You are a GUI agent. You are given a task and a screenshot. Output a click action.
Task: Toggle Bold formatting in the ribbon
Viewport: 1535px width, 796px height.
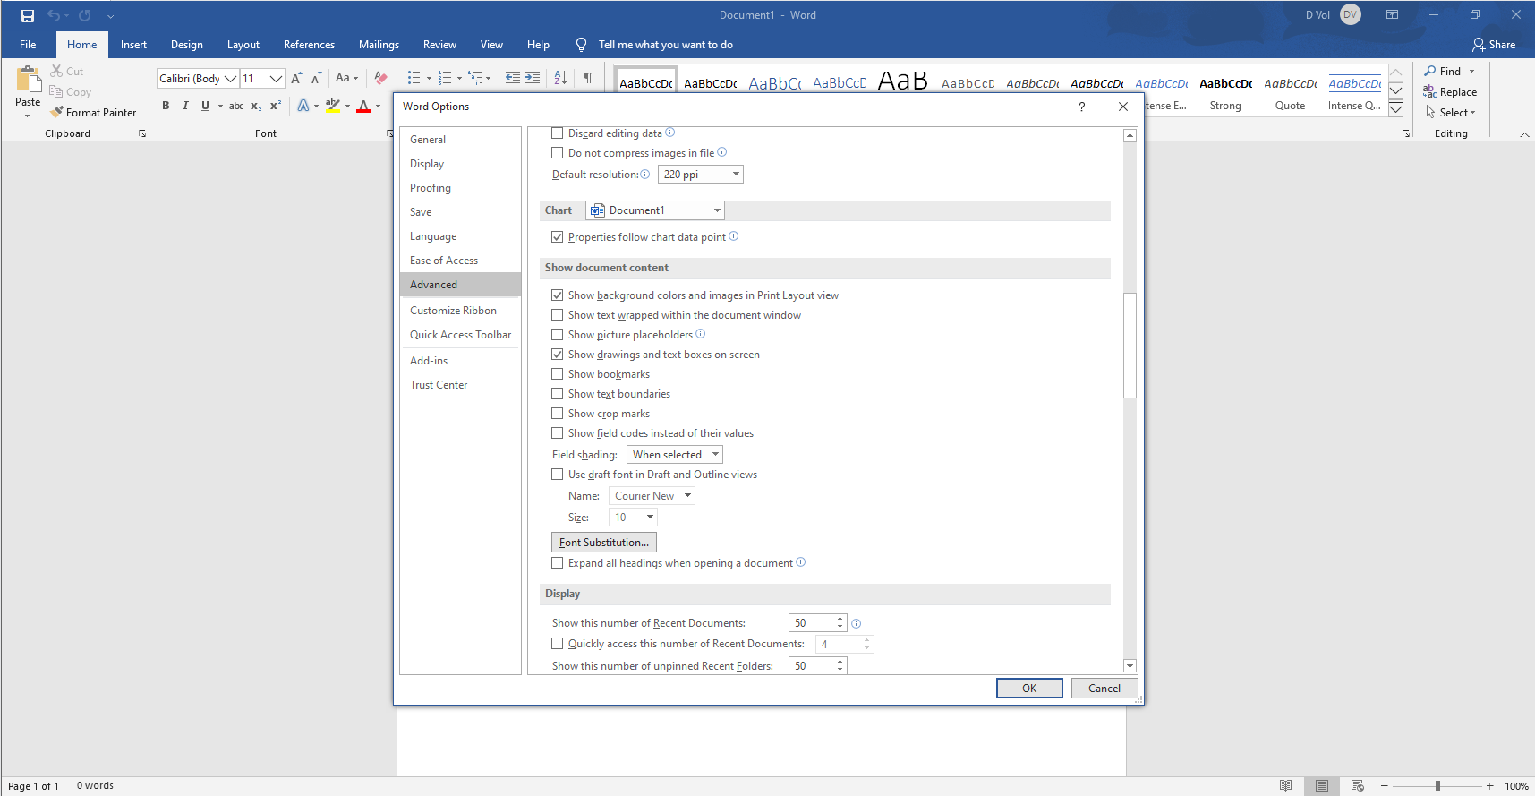[x=166, y=106]
